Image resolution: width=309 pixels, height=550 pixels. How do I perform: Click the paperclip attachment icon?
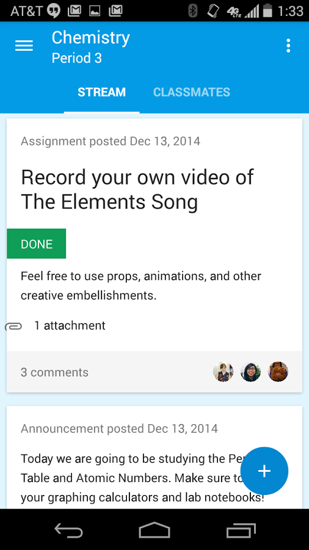(13, 326)
